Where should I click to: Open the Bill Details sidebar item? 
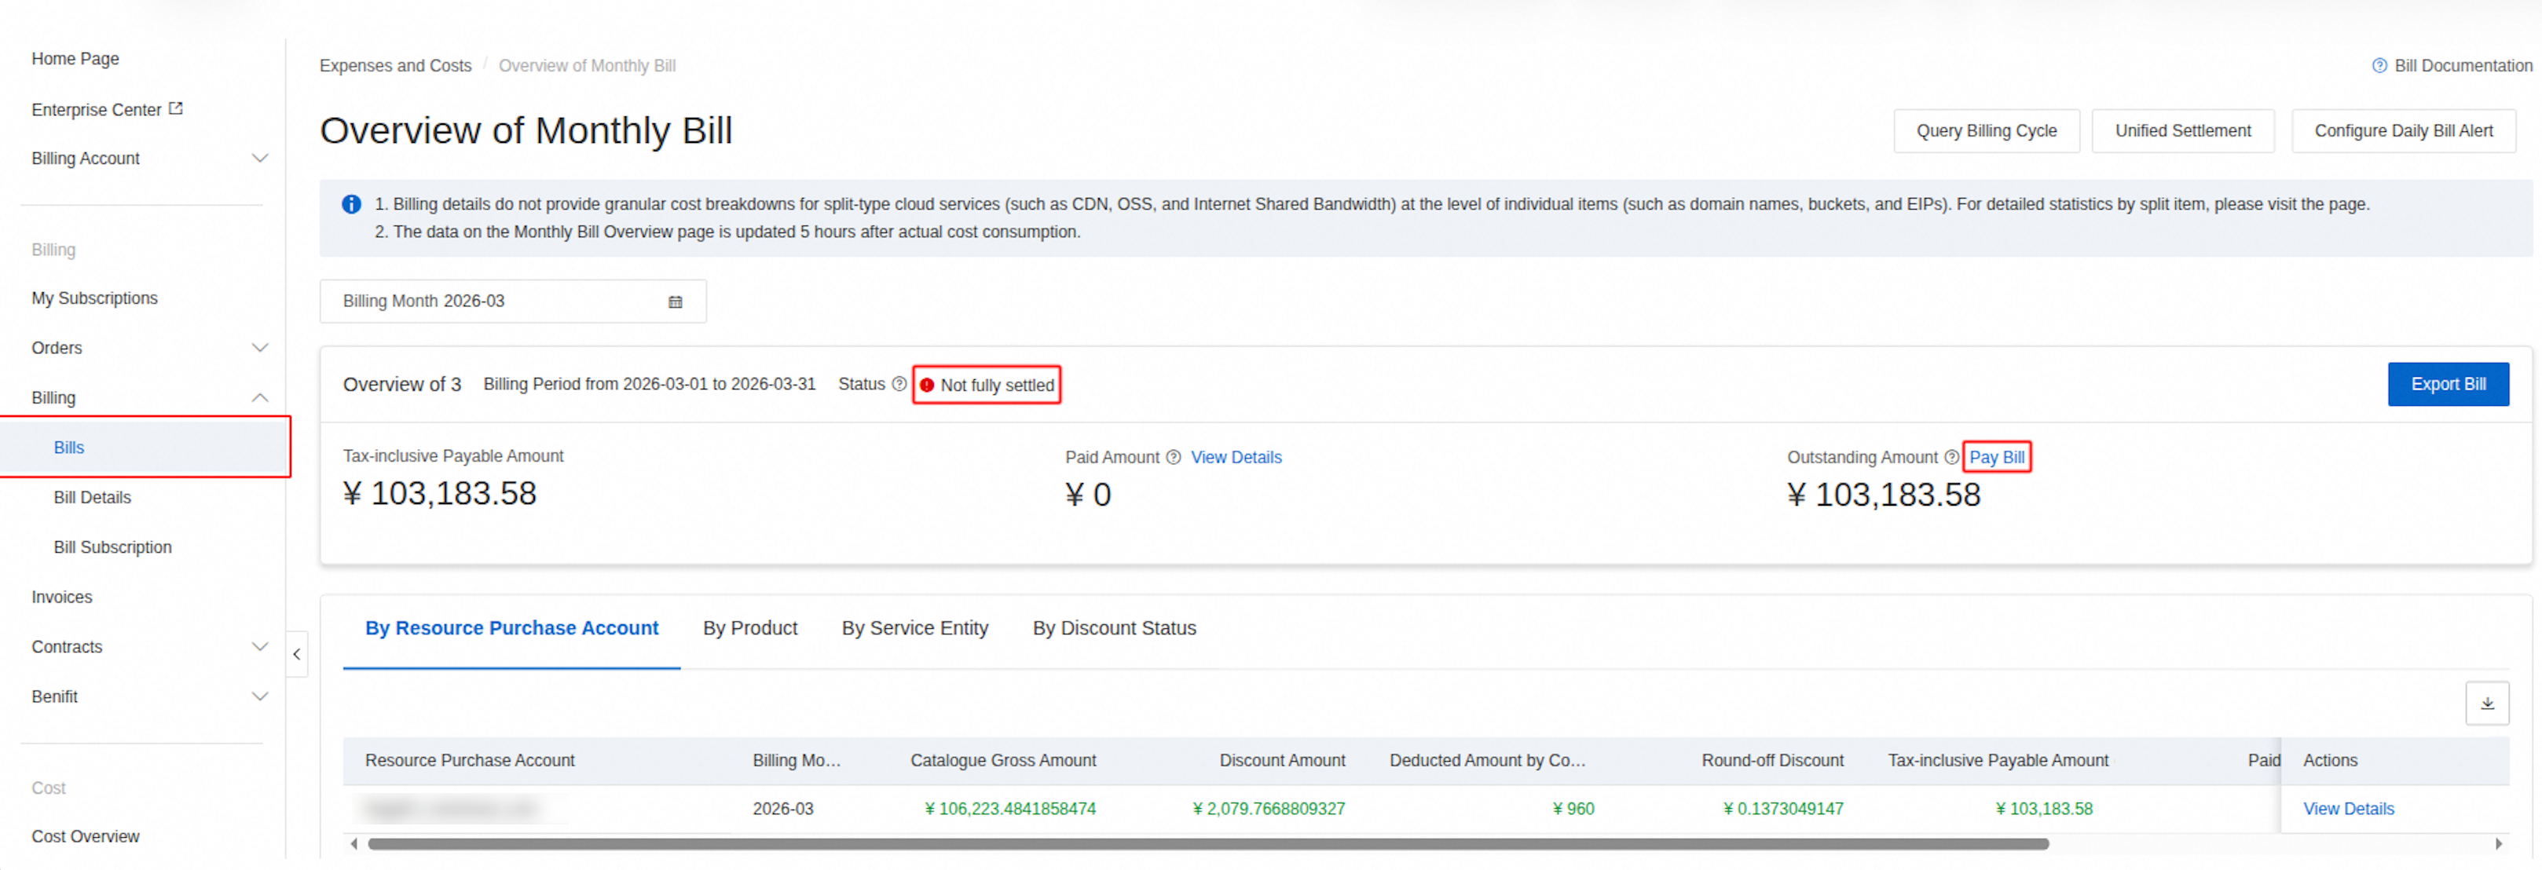point(92,498)
